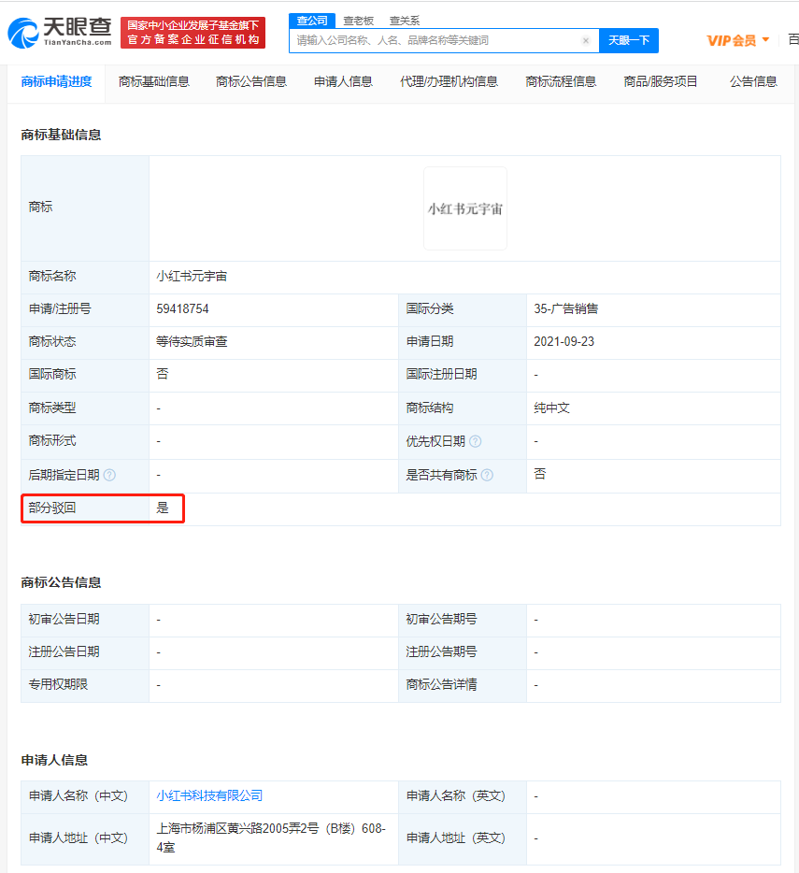Click the help icon beside 后期指定日期
The width and height of the screenshot is (799, 873).
click(111, 475)
